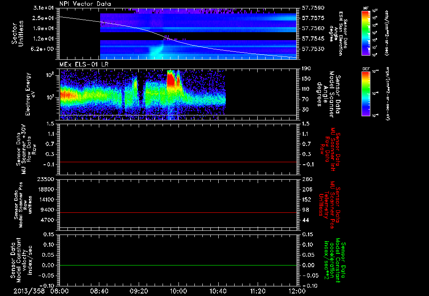Click the DEF label above its color bar
The height and width of the screenshot is (296, 429).
[x=366, y=69]
